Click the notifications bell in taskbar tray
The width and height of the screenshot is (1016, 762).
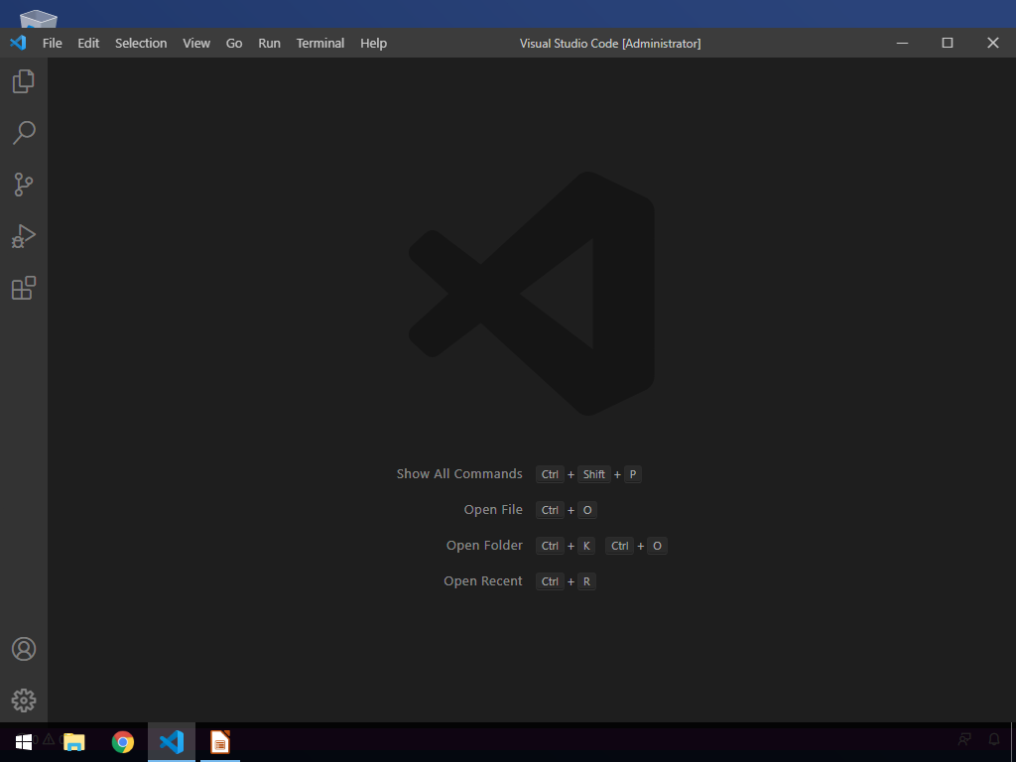[x=994, y=739]
